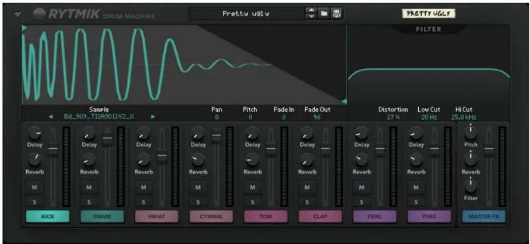Click the TOM channel volume fader
Image resolution: width=530 pixels, height=244 pixels.
click(271, 148)
